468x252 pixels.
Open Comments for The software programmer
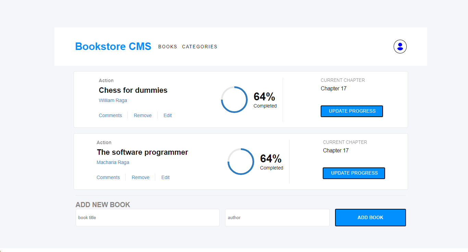108,177
